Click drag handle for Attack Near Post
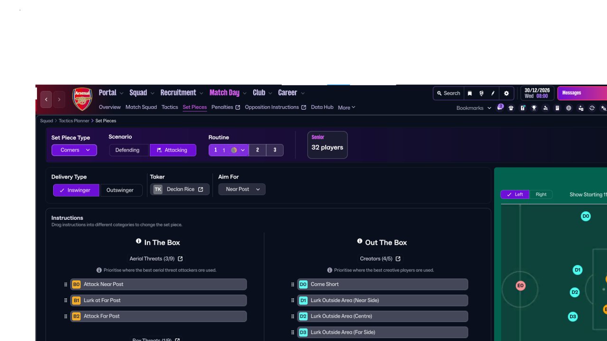This screenshot has height=341, width=607. (x=65, y=285)
